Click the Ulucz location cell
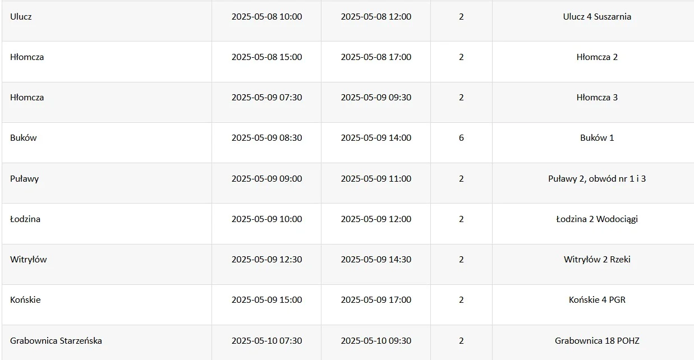The width and height of the screenshot is (694, 360). pyautogui.click(x=107, y=21)
